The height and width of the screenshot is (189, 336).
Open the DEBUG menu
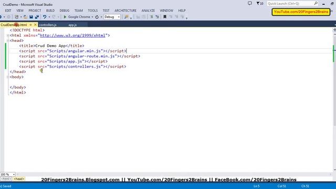[x=65, y=10]
